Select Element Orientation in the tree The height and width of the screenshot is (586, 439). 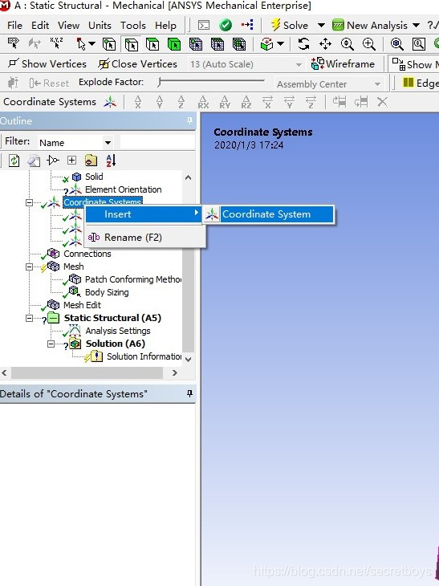click(124, 189)
